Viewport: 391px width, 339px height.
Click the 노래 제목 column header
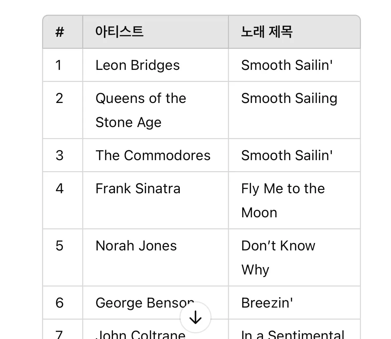click(267, 32)
